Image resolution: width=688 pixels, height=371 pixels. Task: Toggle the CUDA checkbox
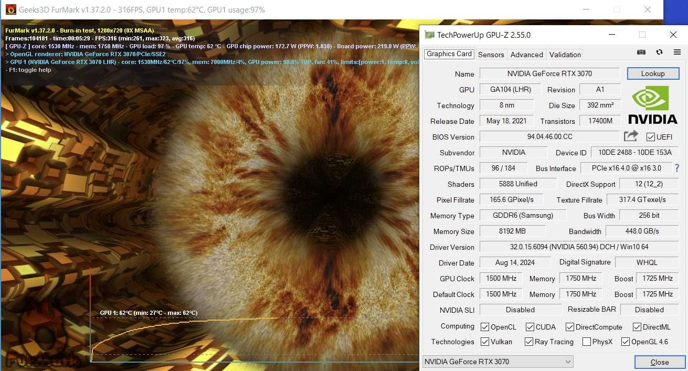(530, 327)
